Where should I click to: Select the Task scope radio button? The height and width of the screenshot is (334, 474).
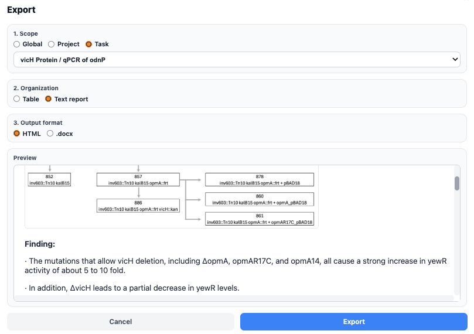click(x=89, y=44)
